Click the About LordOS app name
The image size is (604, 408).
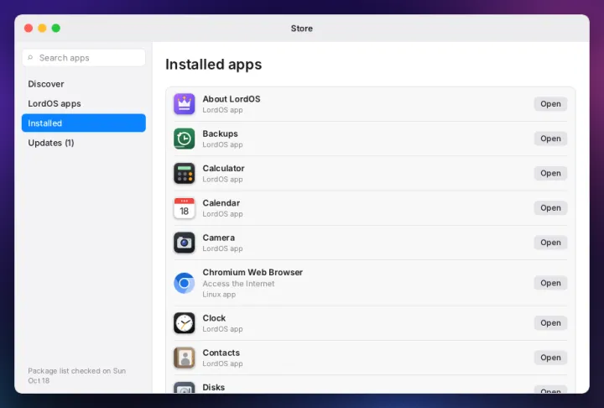pos(232,99)
